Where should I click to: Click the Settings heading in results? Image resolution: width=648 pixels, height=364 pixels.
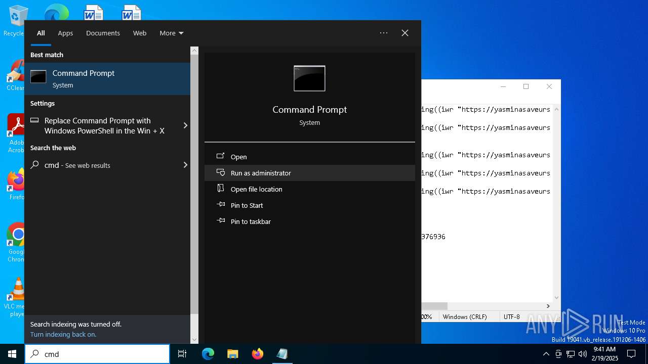[43, 103]
